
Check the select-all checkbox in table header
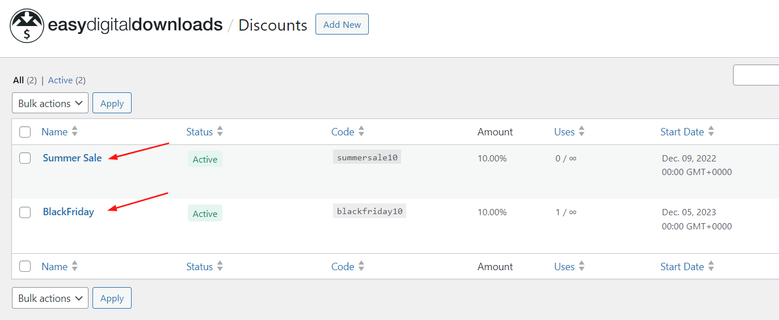point(25,132)
